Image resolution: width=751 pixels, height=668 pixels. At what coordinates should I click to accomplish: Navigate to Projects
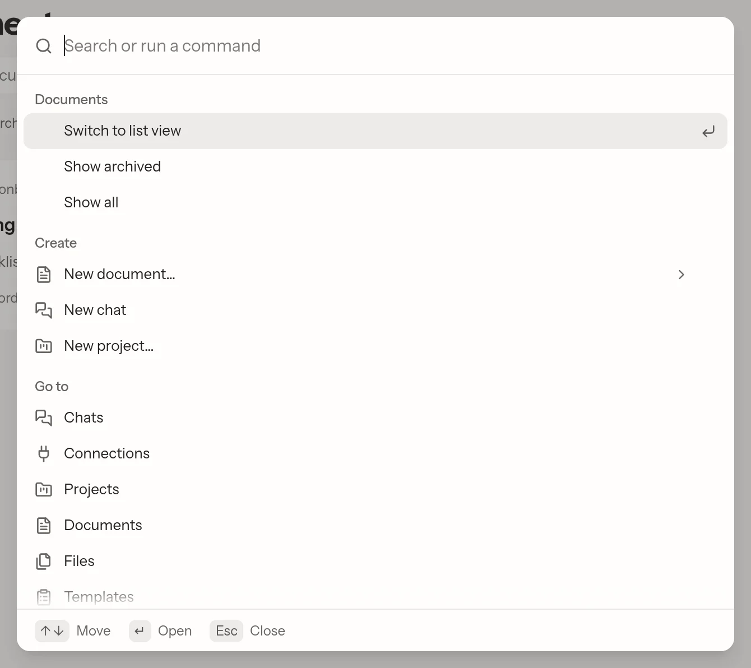coord(375,490)
